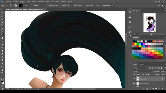Toggle pressure for size button
The width and height of the screenshot is (166, 93).
tap(112, 5)
